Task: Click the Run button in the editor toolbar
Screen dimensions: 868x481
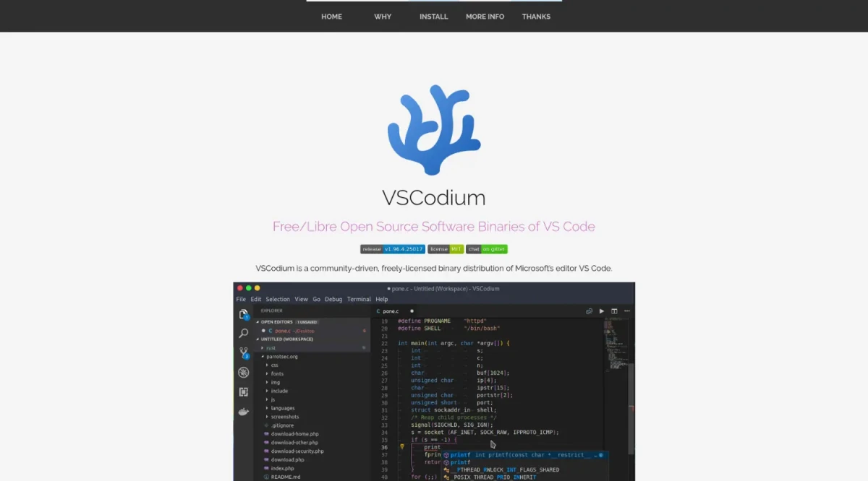Action: click(602, 311)
